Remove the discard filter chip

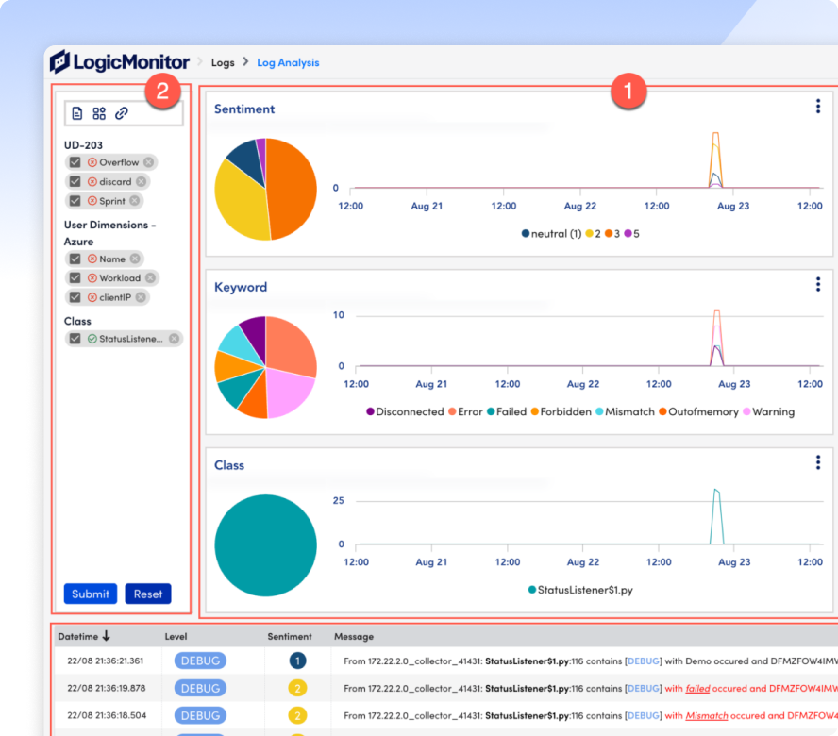click(142, 182)
